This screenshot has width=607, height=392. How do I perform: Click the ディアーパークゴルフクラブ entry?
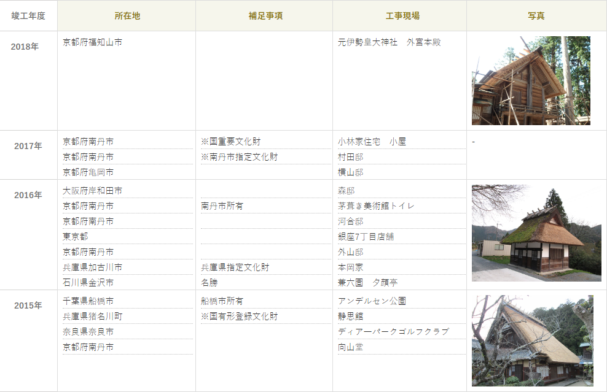[x=393, y=332]
